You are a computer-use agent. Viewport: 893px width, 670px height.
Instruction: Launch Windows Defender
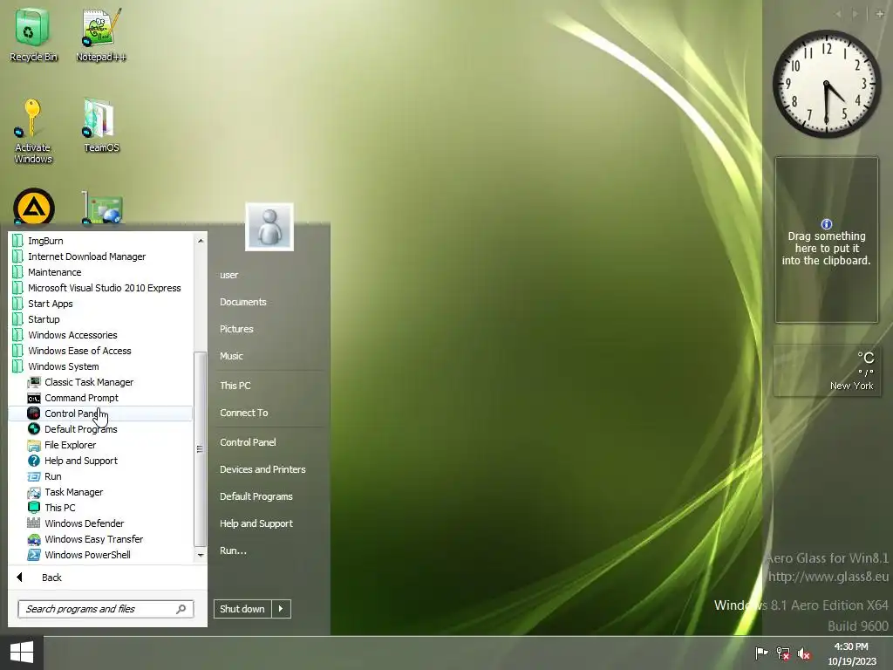84,523
